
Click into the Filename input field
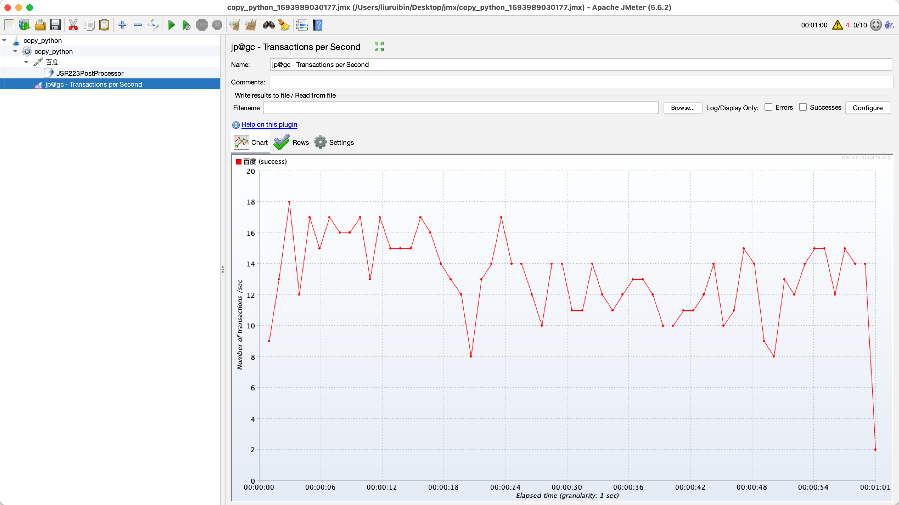point(461,108)
